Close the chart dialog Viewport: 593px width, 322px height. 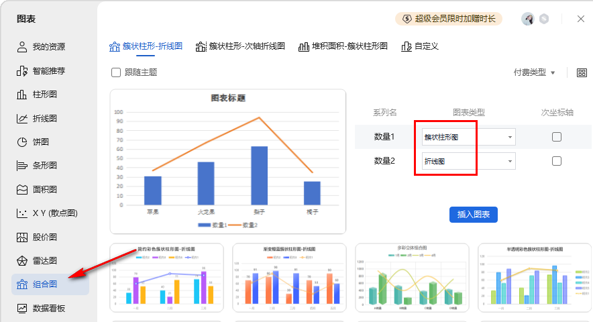pyautogui.click(x=581, y=19)
